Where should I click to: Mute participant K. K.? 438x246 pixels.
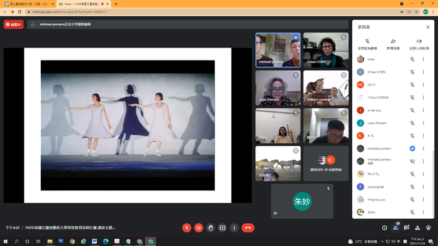412,135
